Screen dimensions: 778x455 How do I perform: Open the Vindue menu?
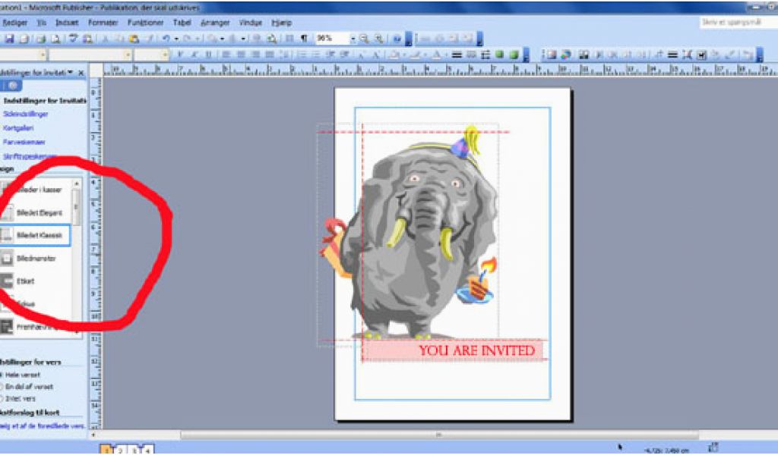[251, 23]
